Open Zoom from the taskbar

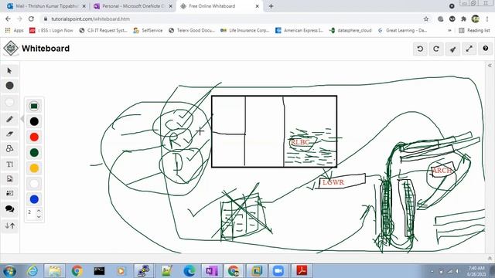click(278, 271)
